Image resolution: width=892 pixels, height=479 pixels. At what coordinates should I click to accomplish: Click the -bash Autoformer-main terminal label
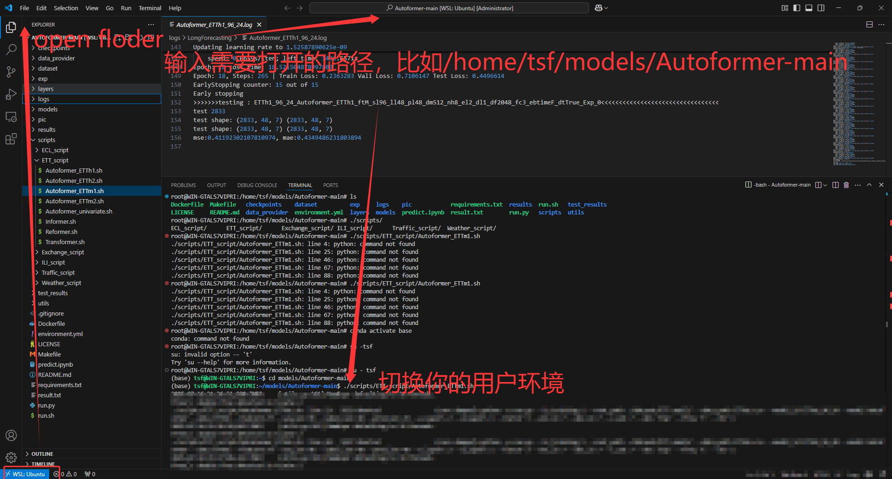point(778,185)
